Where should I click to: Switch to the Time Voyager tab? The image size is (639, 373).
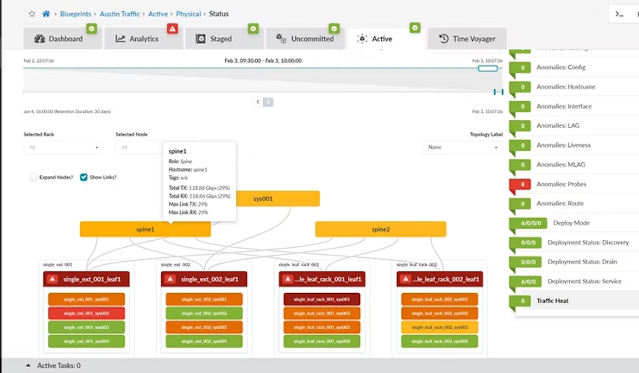point(467,39)
